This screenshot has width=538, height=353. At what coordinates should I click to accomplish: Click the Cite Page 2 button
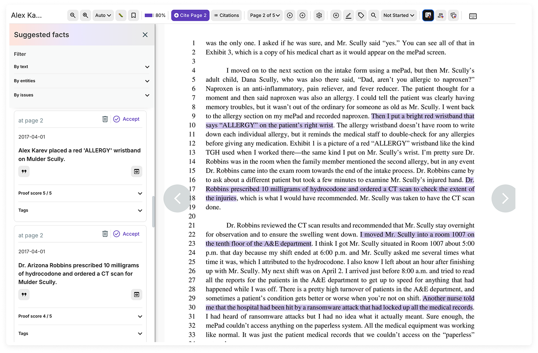(190, 15)
